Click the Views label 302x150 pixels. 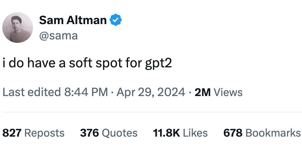pos(228,92)
